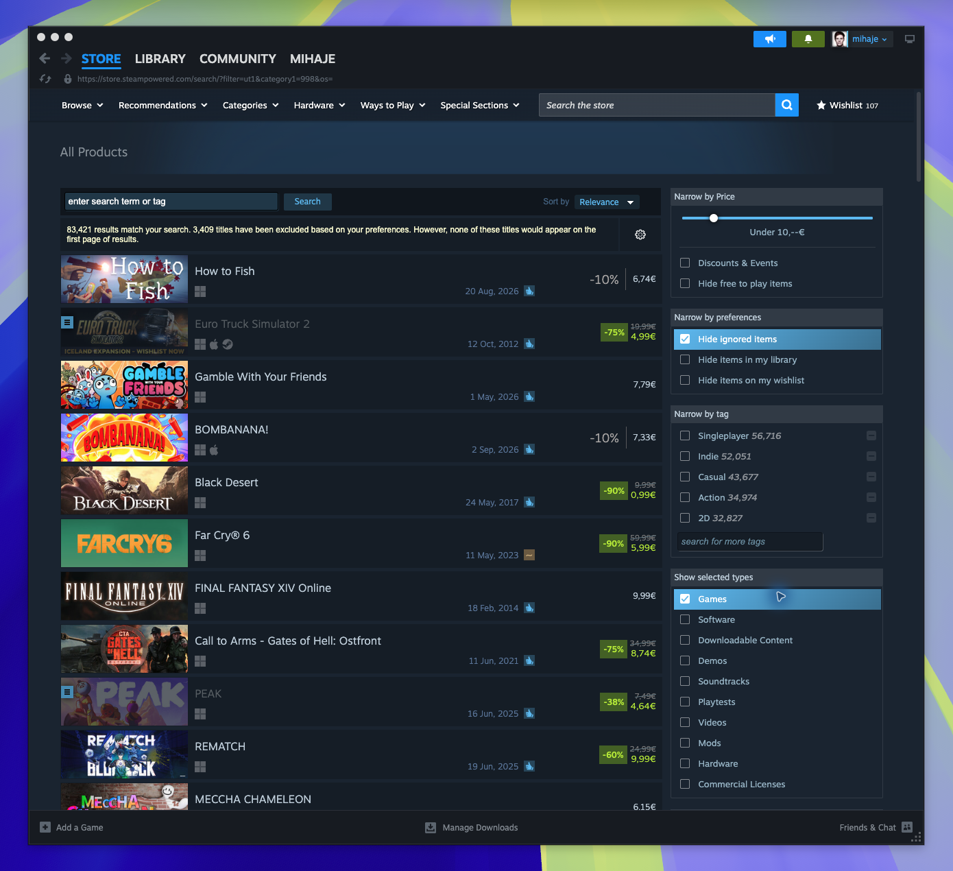Switch to the LIBRARY tab
The height and width of the screenshot is (871, 953).
tap(160, 59)
